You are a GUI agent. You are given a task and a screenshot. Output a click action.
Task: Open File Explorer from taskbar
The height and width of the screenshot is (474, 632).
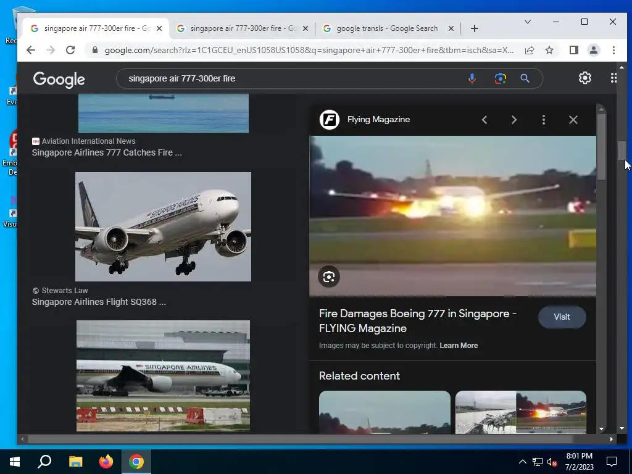click(x=75, y=462)
